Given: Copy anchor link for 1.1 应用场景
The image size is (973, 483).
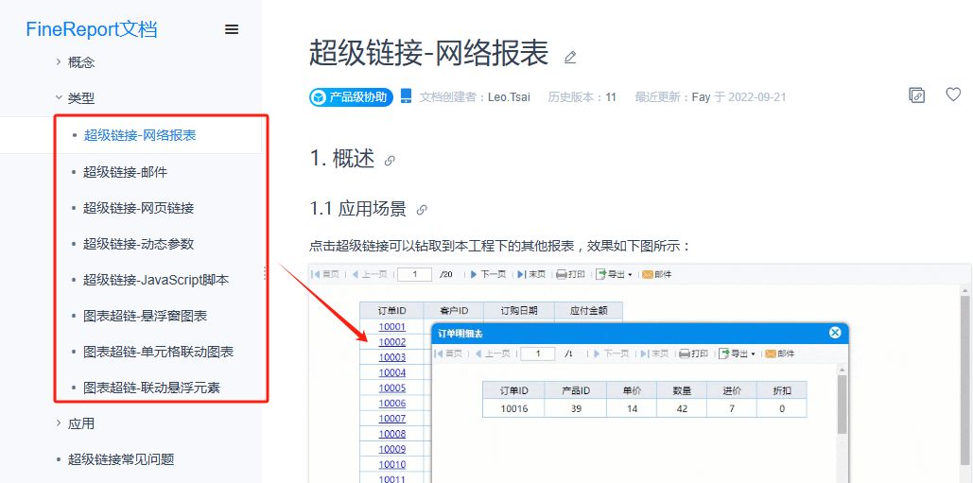Looking at the screenshot, I should click(x=422, y=210).
